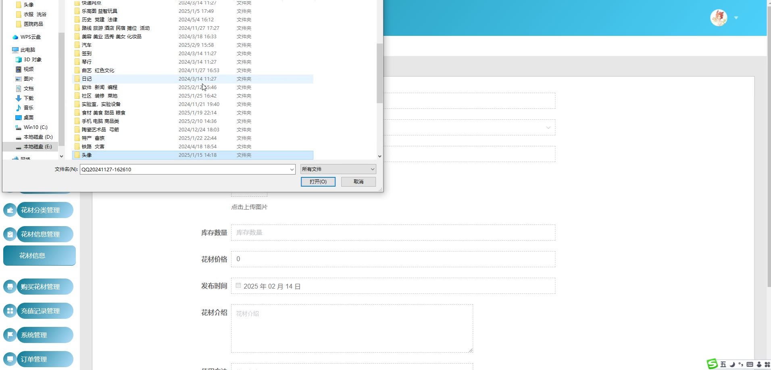Select the Win10 (C:) drive icon

[19, 127]
